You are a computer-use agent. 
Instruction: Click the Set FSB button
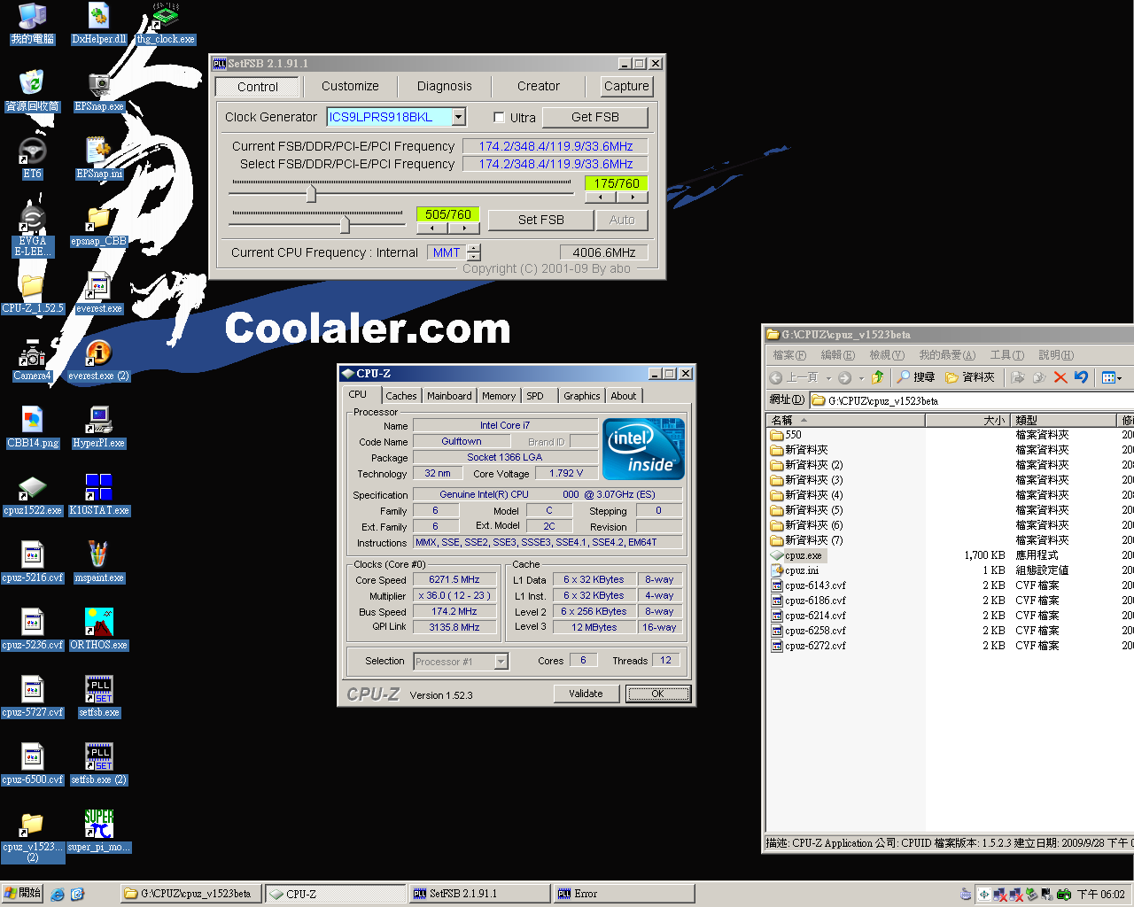(541, 220)
